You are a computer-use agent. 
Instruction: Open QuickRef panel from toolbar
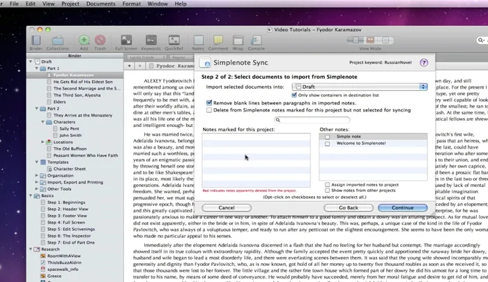point(174,40)
